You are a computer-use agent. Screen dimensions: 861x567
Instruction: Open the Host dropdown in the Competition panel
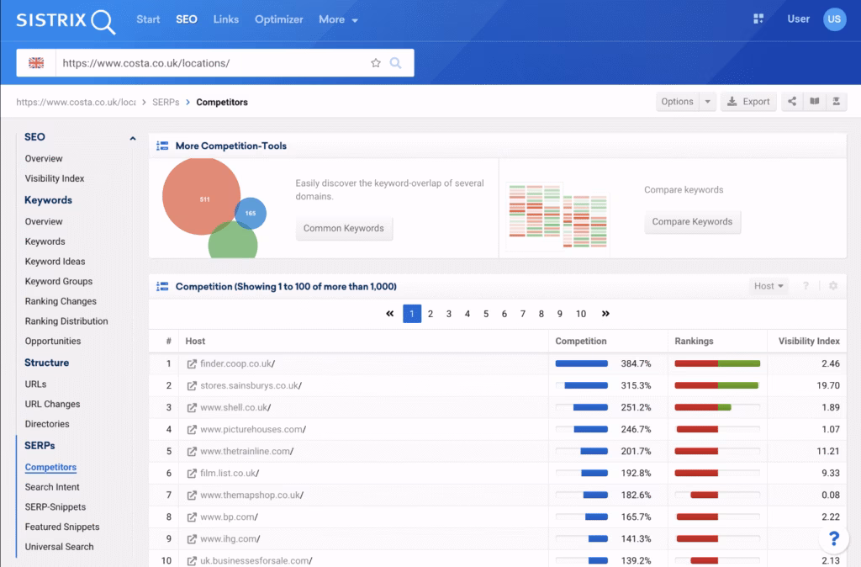[768, 285]
